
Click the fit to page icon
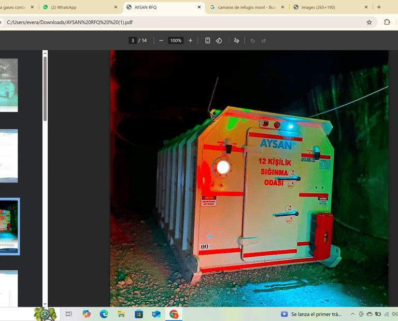coord(208,40)
